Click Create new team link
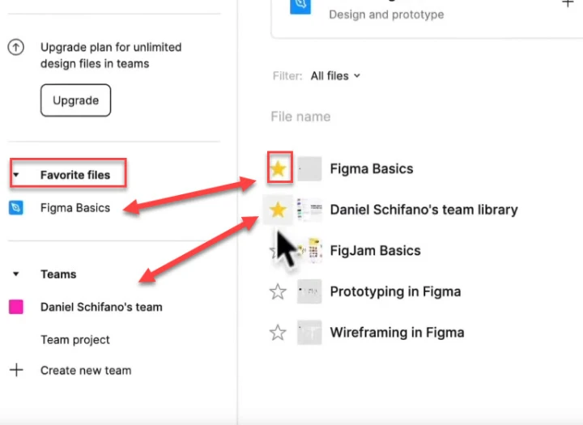Viewport: 583px width, 425px height. (x=86, y=370)
